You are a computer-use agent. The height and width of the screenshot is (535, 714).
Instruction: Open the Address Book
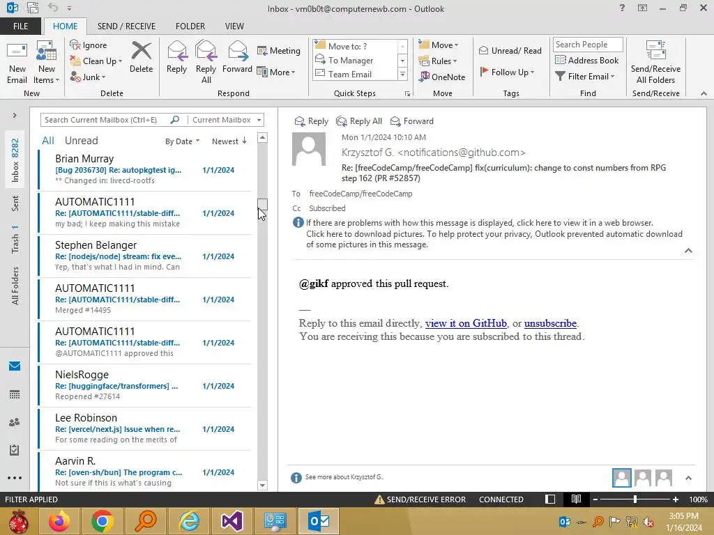[586, 60]
